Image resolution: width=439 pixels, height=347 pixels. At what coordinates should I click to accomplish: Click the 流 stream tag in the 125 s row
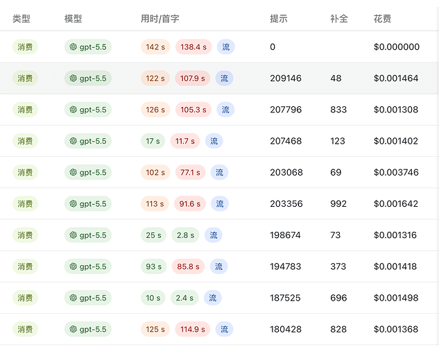pyautogui.click(x=224, y=329)
